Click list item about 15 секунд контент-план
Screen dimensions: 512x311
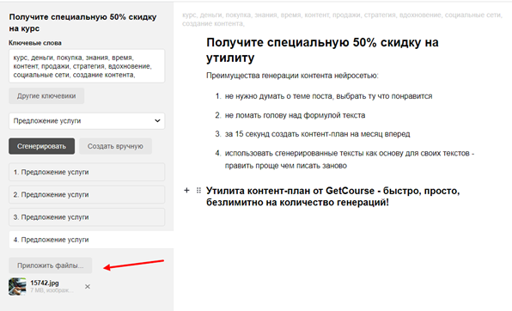coord(317,134)
